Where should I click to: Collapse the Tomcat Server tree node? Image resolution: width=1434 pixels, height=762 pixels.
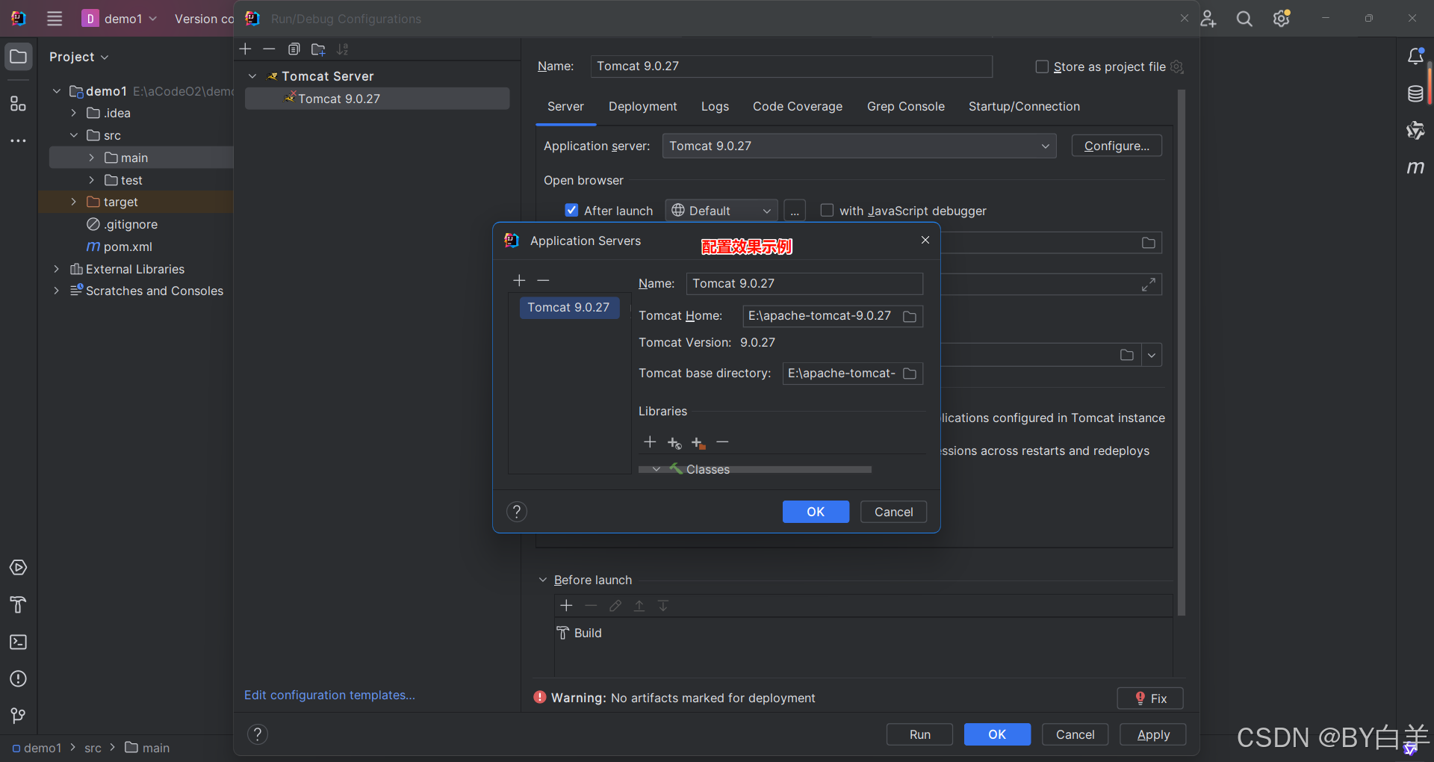(x=252, y=76)
